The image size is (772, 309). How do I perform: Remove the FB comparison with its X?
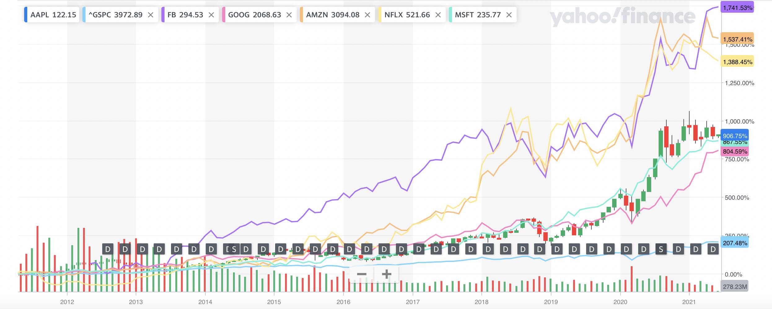(211, 15)
